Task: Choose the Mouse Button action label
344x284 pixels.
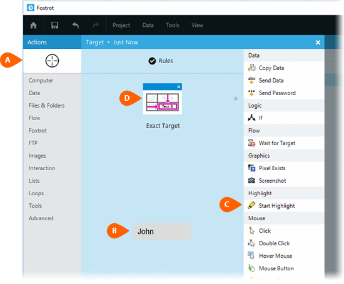Action: click(276, 268)
